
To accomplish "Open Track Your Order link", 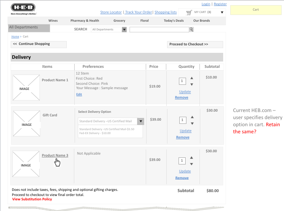I will (x=138, y=12).
